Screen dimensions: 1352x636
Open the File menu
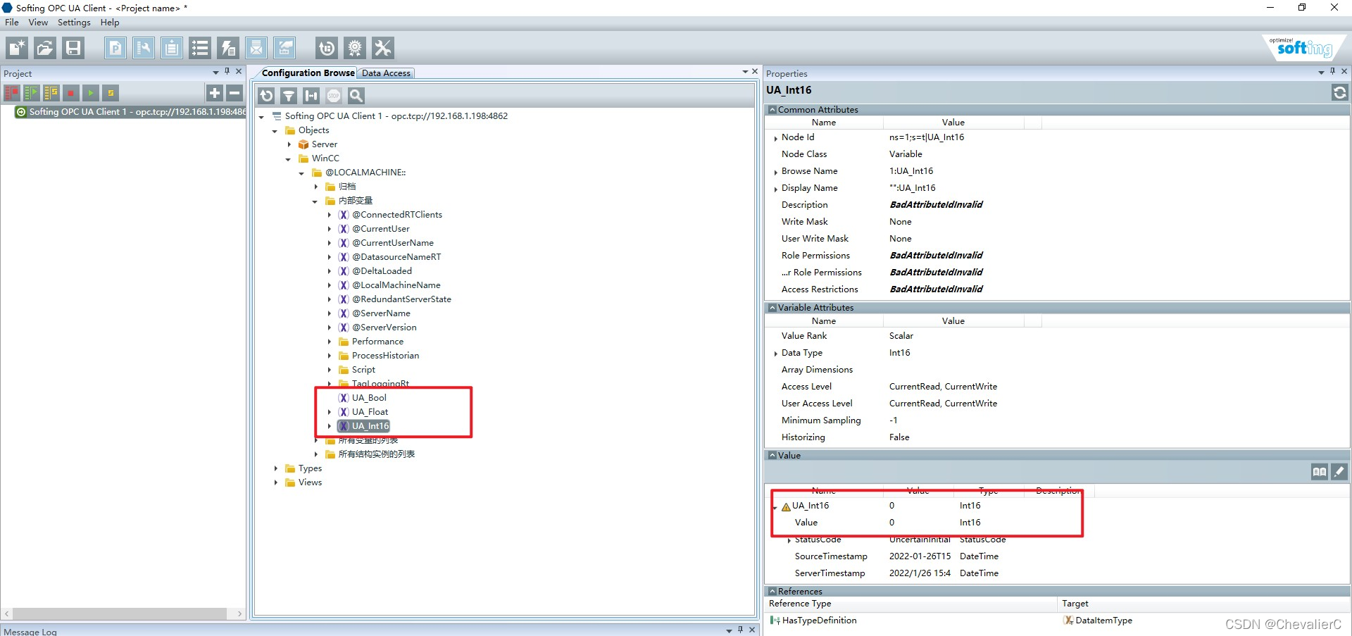(12, 23)
